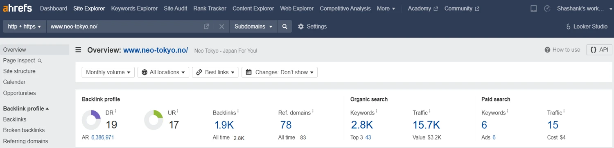The image size is (614, 148).
Task: Select Site structure in the sidebar
Action: pyautogui.click(x=19, y=71)
